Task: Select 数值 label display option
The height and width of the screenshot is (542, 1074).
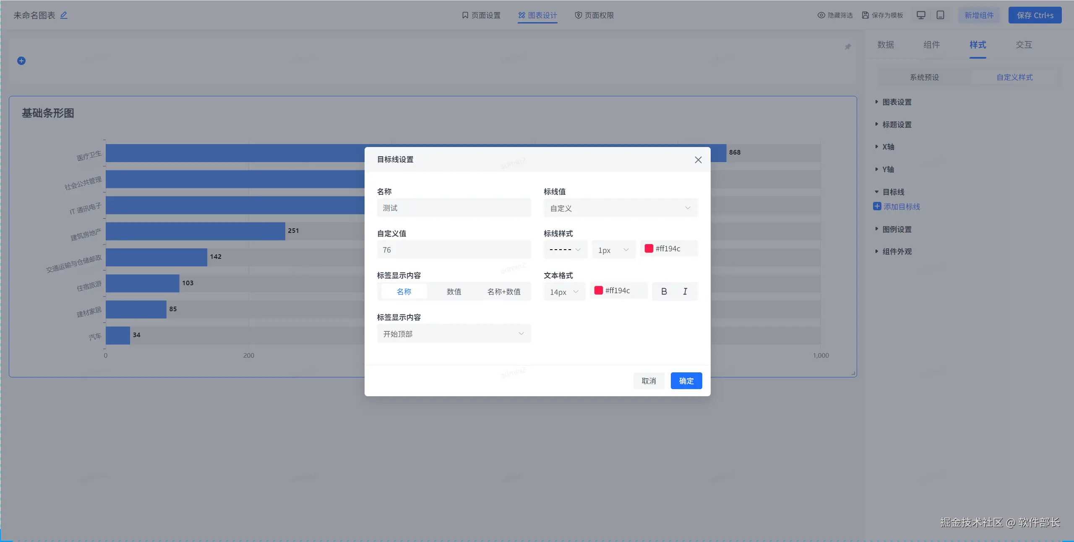Action: [x=454, y=292]
